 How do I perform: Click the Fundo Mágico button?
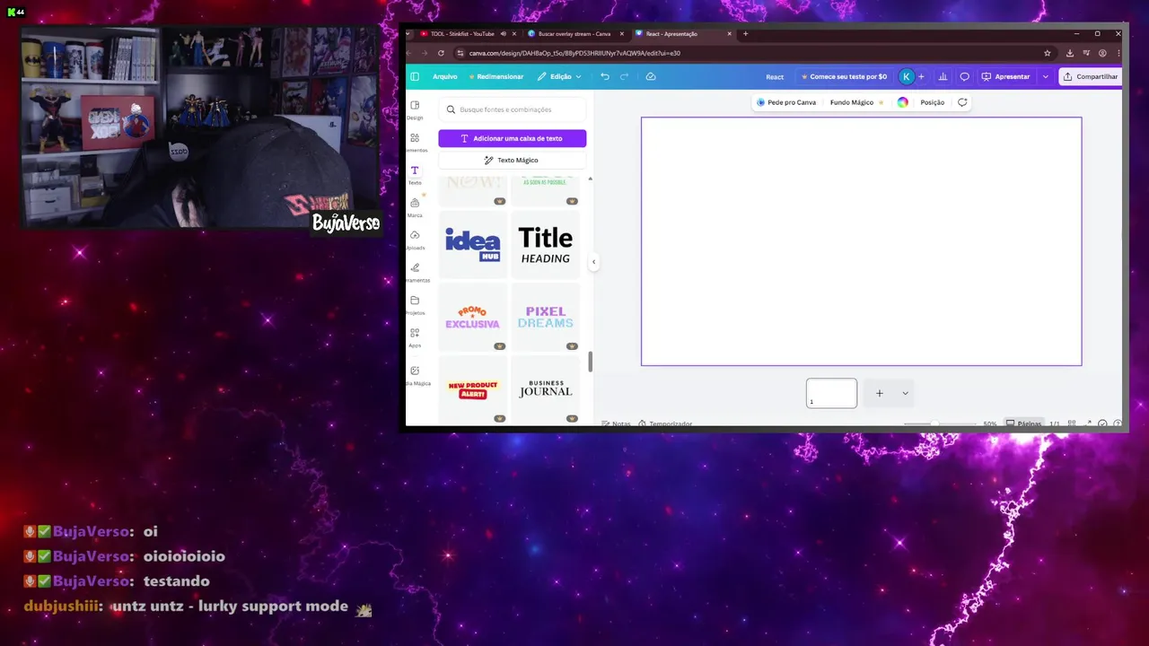[x=856, y=102]
